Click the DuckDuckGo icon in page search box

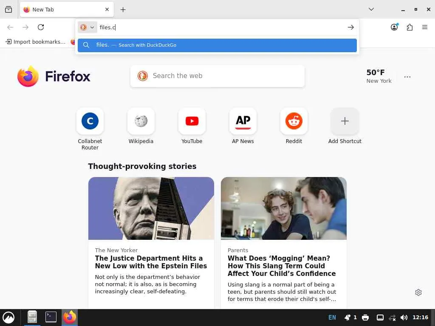pyautogui.click(x=143, y=76)
